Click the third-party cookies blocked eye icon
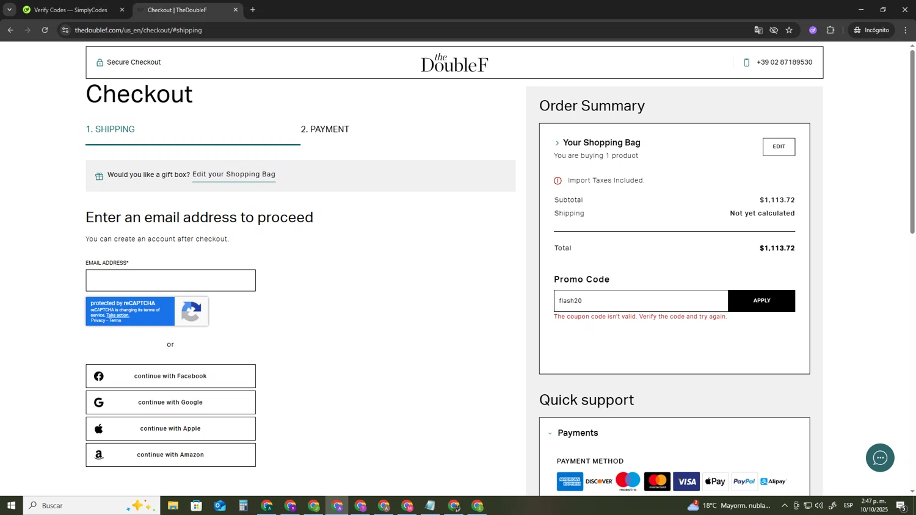916x515 pixels. [774, 30]
